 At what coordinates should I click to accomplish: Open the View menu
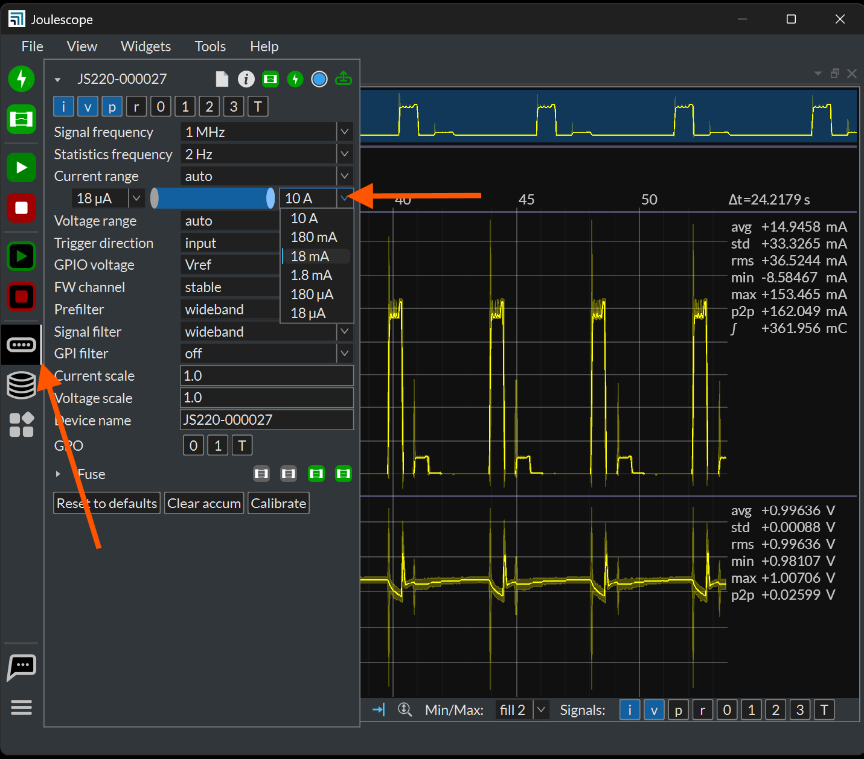[x=82, y=46]
